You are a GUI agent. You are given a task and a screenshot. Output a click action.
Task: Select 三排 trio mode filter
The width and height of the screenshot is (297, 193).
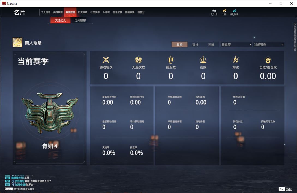coord(211,45)
